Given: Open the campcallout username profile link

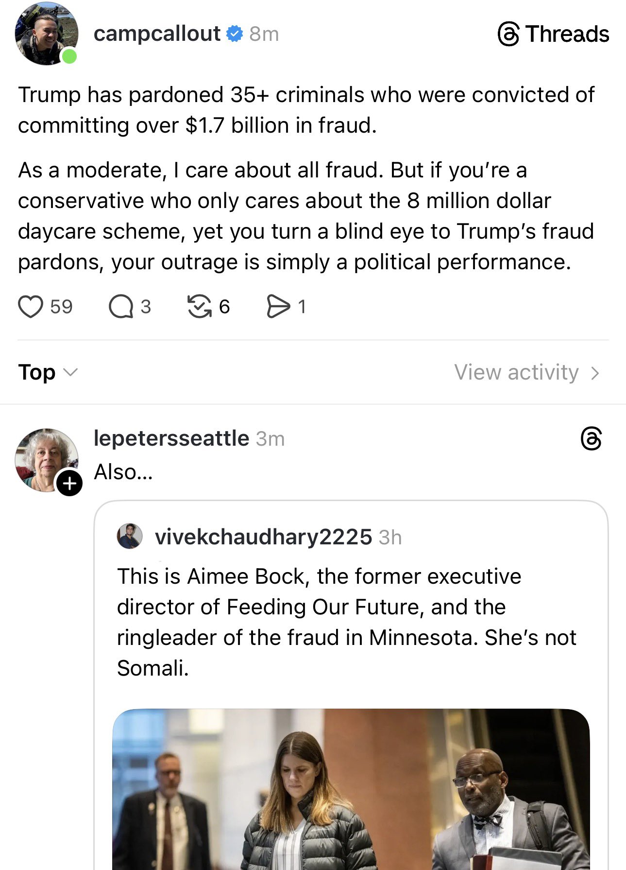Looking at the screenshot, I should pyautogui.click(x=157, y=34).
